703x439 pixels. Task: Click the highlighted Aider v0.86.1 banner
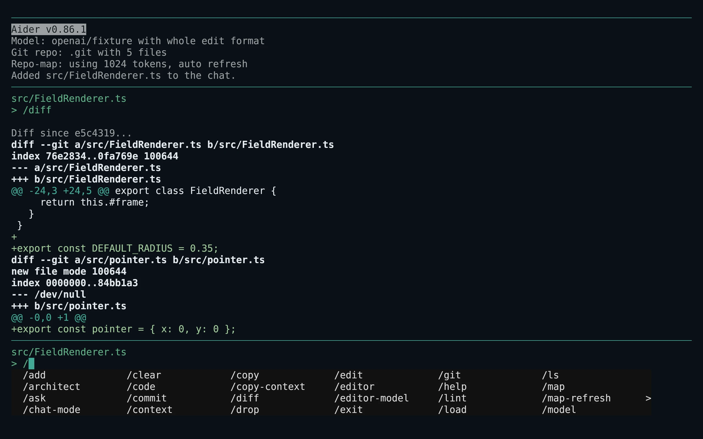click(x=49, y=29)
